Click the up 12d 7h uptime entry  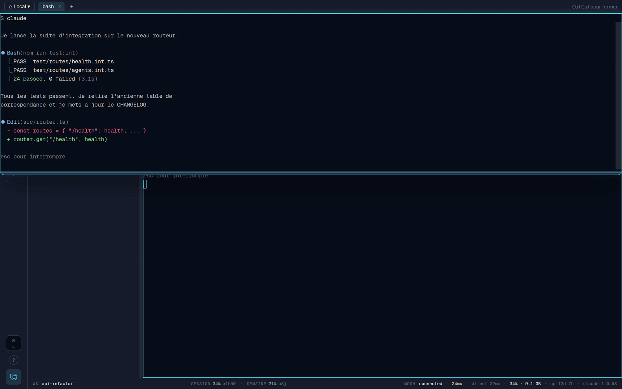click(562, 384)
